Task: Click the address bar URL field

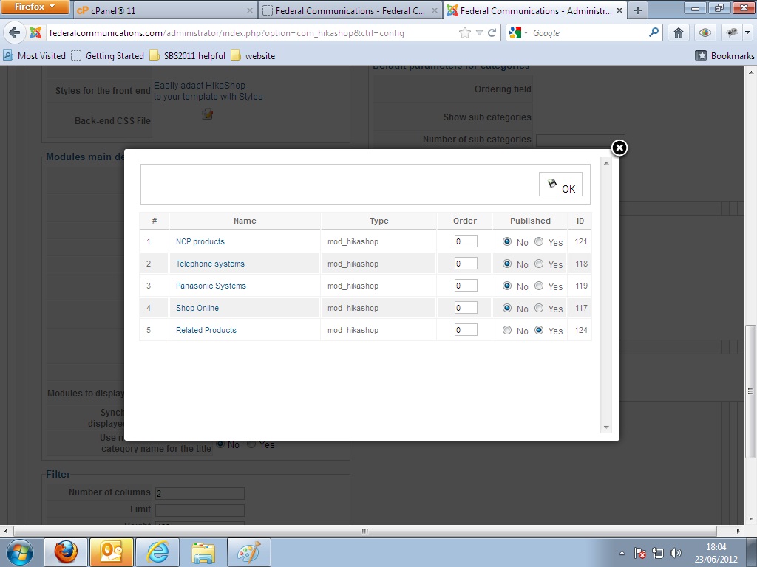Action: 251,33
